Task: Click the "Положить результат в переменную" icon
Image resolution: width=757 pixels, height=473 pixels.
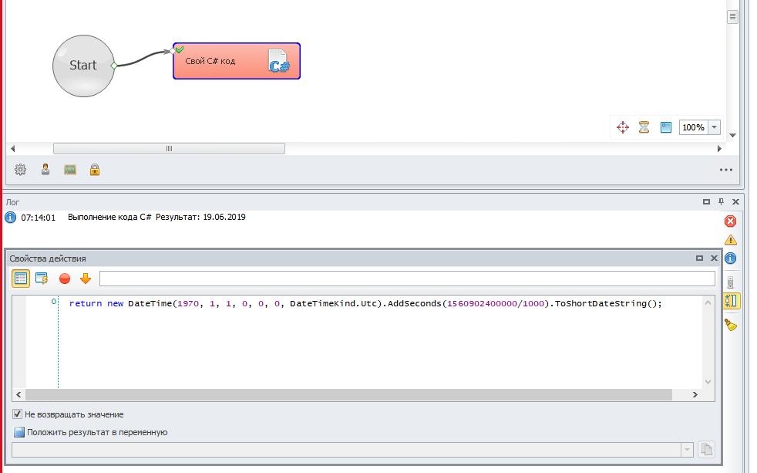Action: pos(19,432)
